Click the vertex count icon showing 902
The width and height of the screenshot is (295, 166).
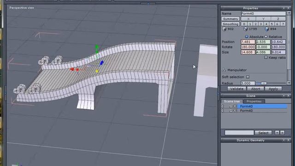coord(224,29)
